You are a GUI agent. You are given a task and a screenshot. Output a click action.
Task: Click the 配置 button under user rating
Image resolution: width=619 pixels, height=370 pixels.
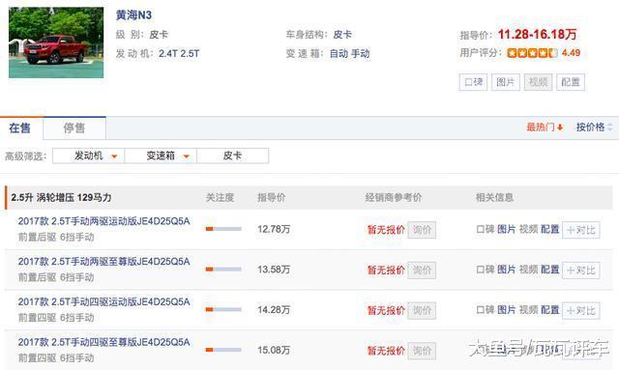571,82
